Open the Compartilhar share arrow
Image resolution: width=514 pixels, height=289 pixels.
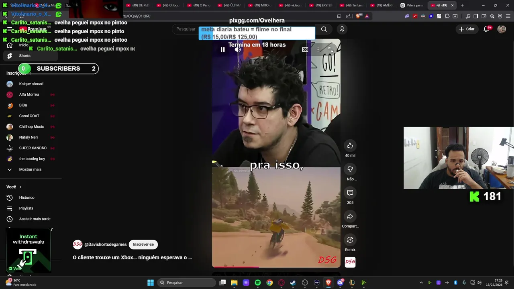click(350, 217)
